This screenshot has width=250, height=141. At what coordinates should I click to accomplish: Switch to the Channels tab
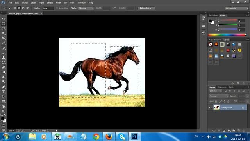pyautogui.click(x=222, y=87)
